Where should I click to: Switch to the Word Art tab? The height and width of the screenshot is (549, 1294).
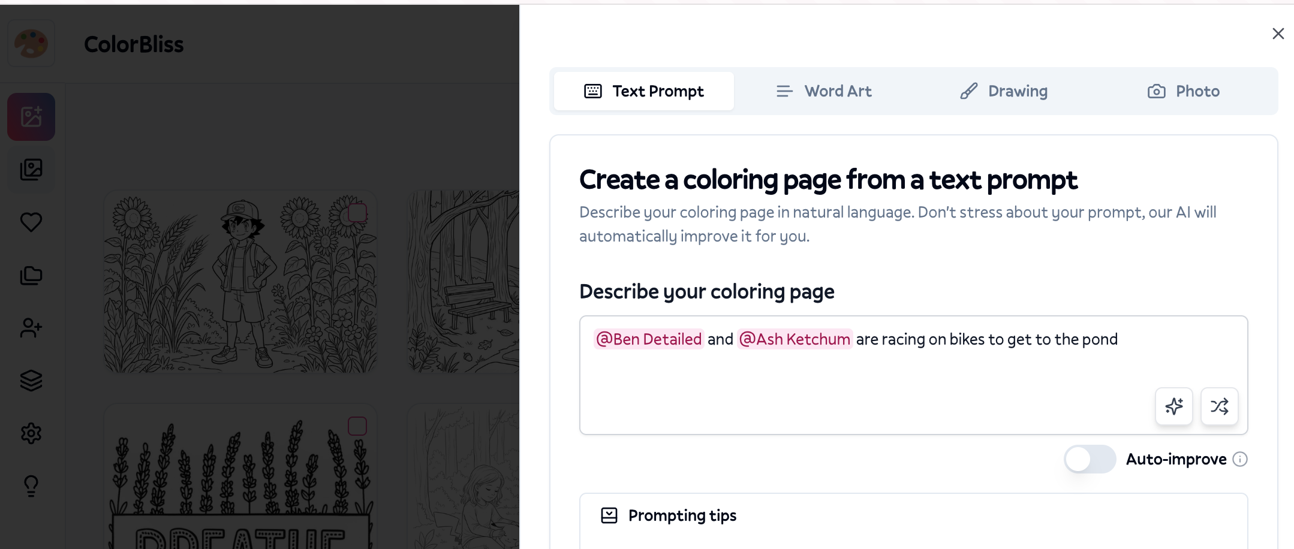[x=824, y=91]
